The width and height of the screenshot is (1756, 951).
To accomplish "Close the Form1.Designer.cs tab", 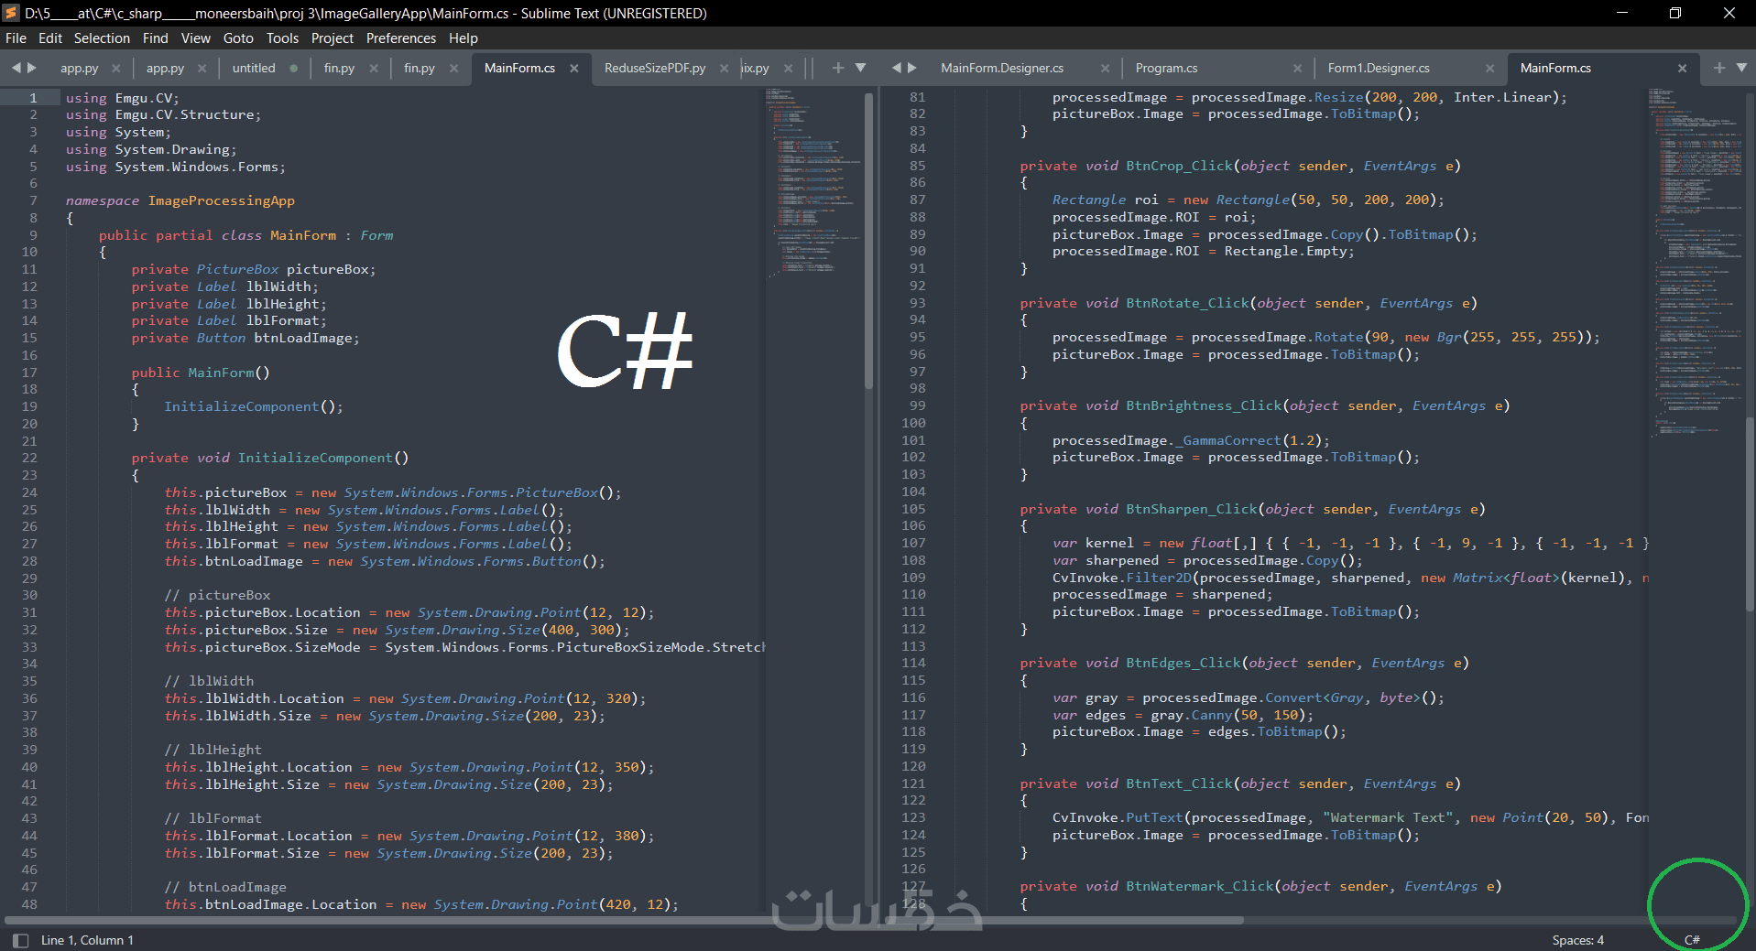I will click(1489, 68).
